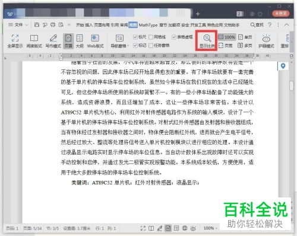This screenshot has height=236, width=297.
Task: Select the 页面 page view icon
Action: click(x=68, y=42)
